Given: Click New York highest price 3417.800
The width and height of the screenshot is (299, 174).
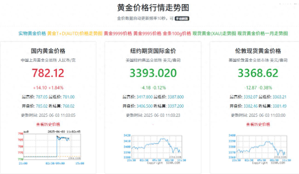Looking at the screenshot, I should pyautogui.click(x=145, y=97).
